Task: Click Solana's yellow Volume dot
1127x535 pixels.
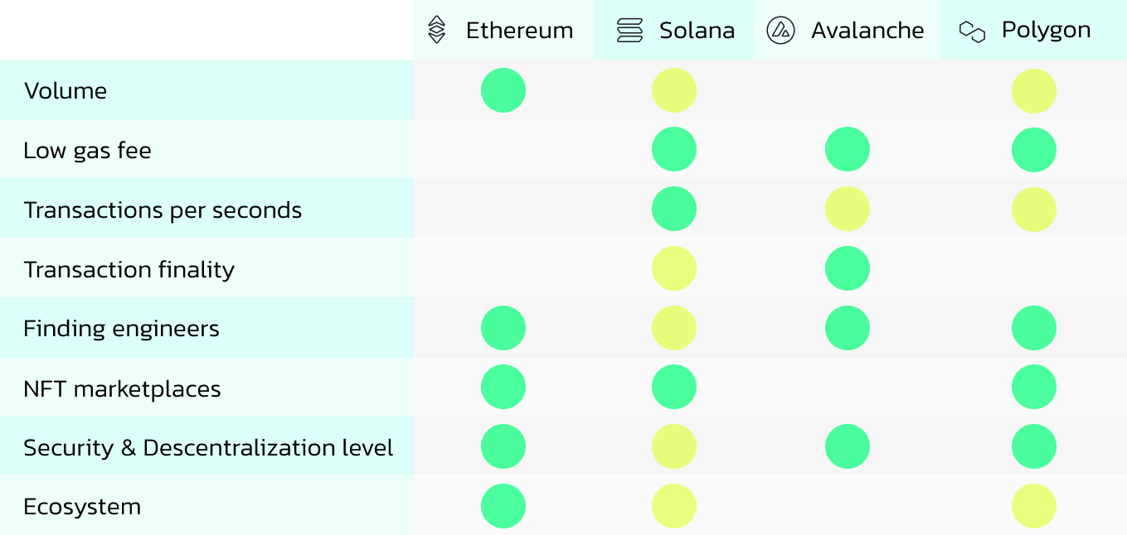Action: click(x=674, y=90)
